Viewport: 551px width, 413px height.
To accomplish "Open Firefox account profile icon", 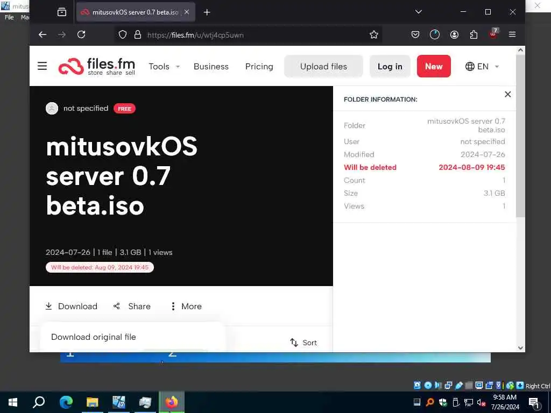I will 454,34.
